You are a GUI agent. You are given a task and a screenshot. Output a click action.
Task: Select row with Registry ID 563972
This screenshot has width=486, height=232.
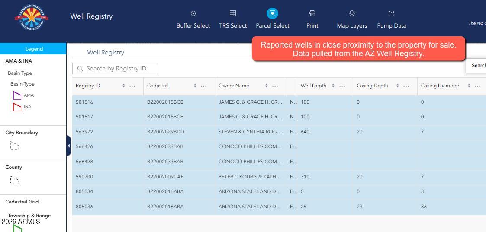pyautogui.click(x=279, y=132)
